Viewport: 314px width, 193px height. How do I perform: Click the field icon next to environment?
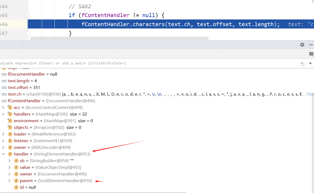pos(10,121)
